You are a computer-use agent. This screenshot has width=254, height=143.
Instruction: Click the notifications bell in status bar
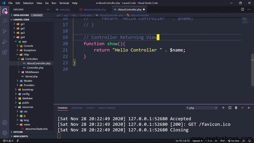click(250, 141)
